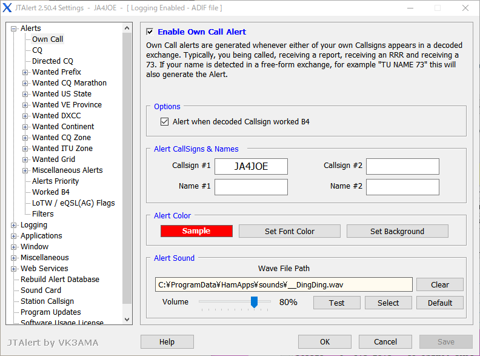
Task: Clear the wave file path
Action: coord(440,284)
